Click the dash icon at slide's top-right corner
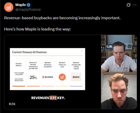140x113 pixels. click(82, 51)
